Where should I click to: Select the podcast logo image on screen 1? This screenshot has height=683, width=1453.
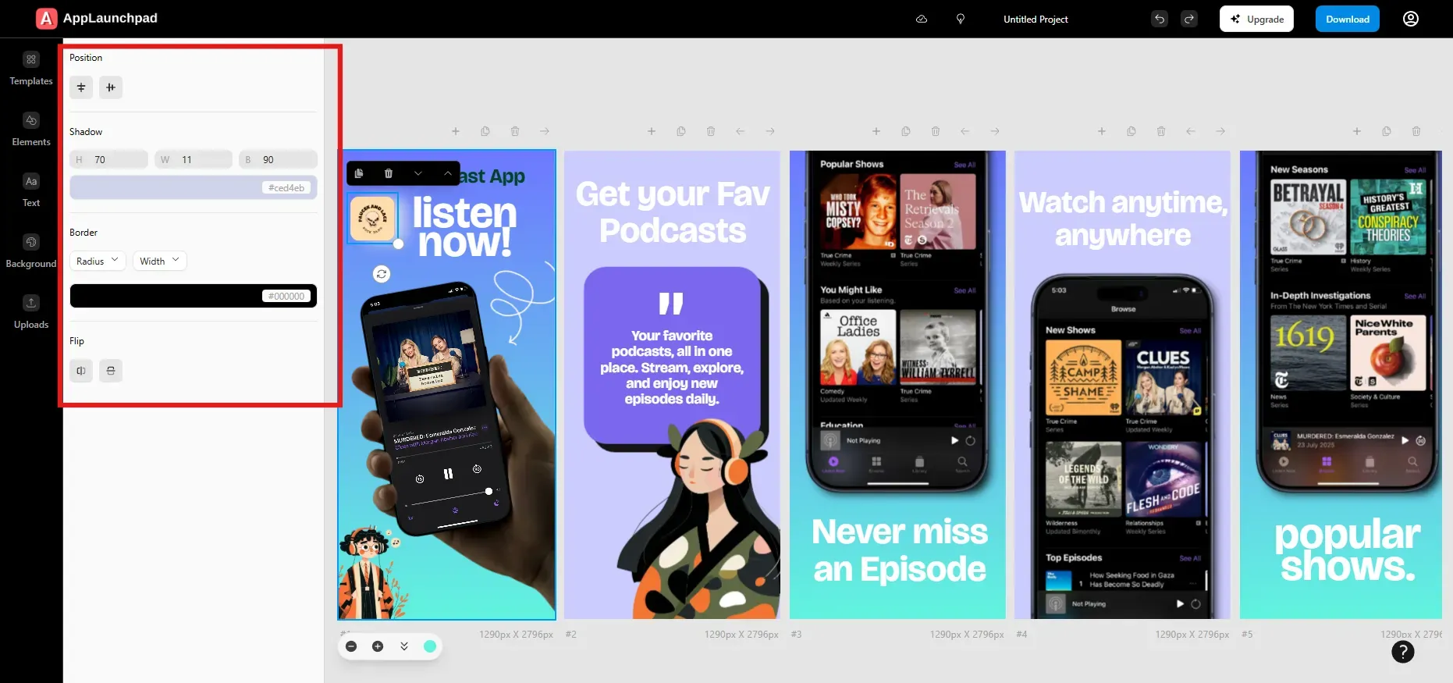tap(373, 218)
